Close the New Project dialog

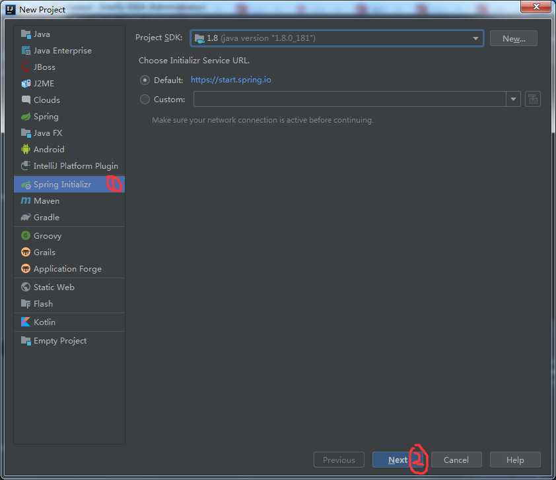pyautogui.click(x=536, y=7)
